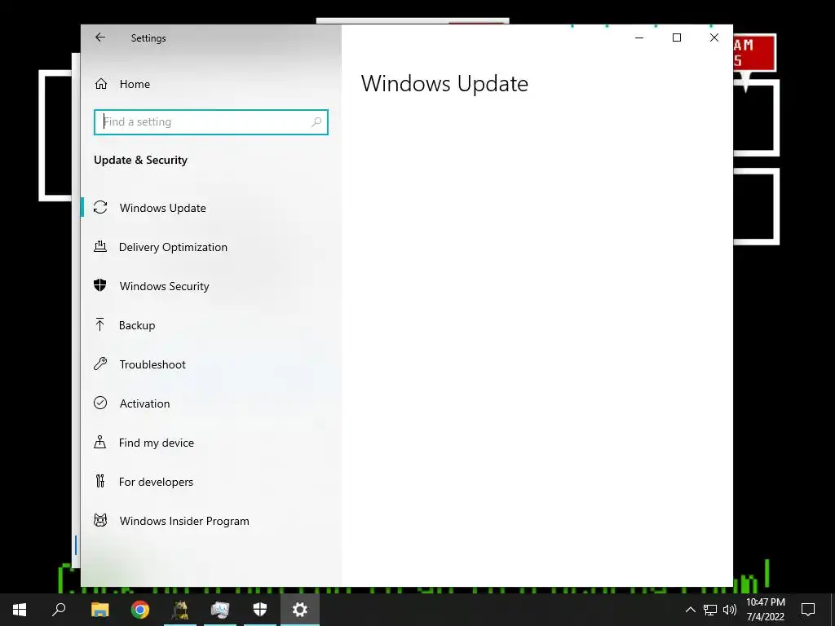Image resolution: width=835 pixels, height=626 pixels.
Task: Click the Windows Security shield icon in sidebar
Action: tap(100, 285)
